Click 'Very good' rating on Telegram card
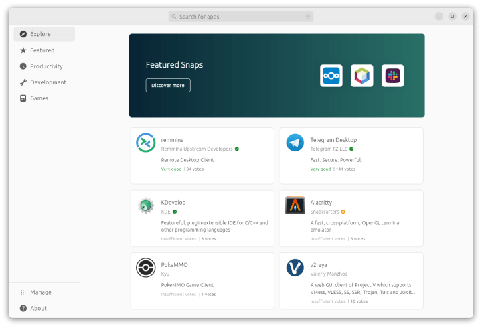Viewport: 482px width, 328px height. [x=320, y=169]
